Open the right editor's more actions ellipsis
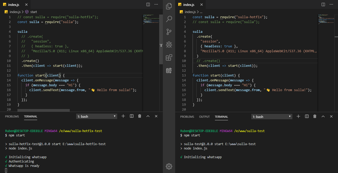Screen dimensions: 338x173 (x=331, y=4)
